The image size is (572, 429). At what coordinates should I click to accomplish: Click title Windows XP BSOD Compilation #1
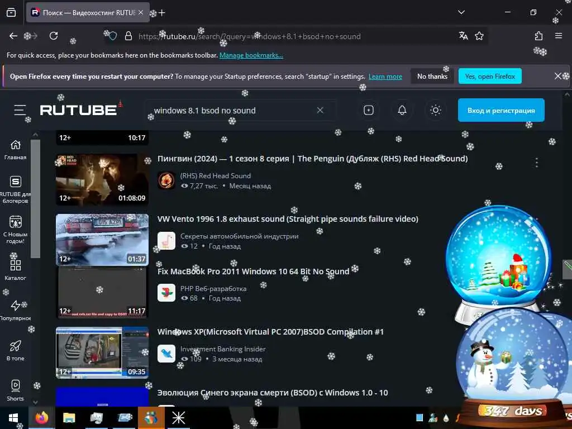270,332
